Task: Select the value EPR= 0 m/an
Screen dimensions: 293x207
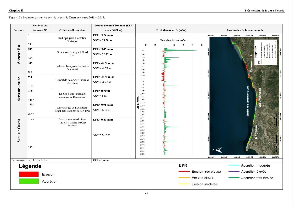Action: (x=101, y=91)
